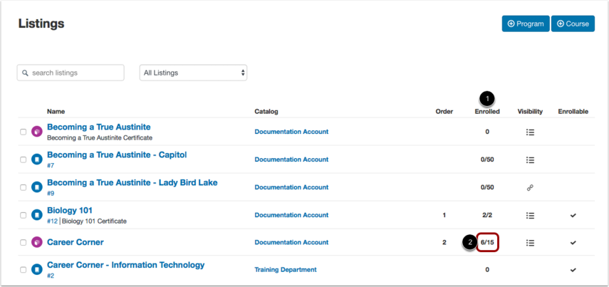Image resolution: width=609 pixels, height=287 pixels.
Task: Open the Career Corner listing
Action: click(x=75, y=242)
